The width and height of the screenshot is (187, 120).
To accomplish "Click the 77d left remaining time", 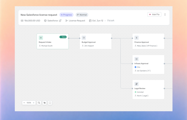I will pos(110,21).
